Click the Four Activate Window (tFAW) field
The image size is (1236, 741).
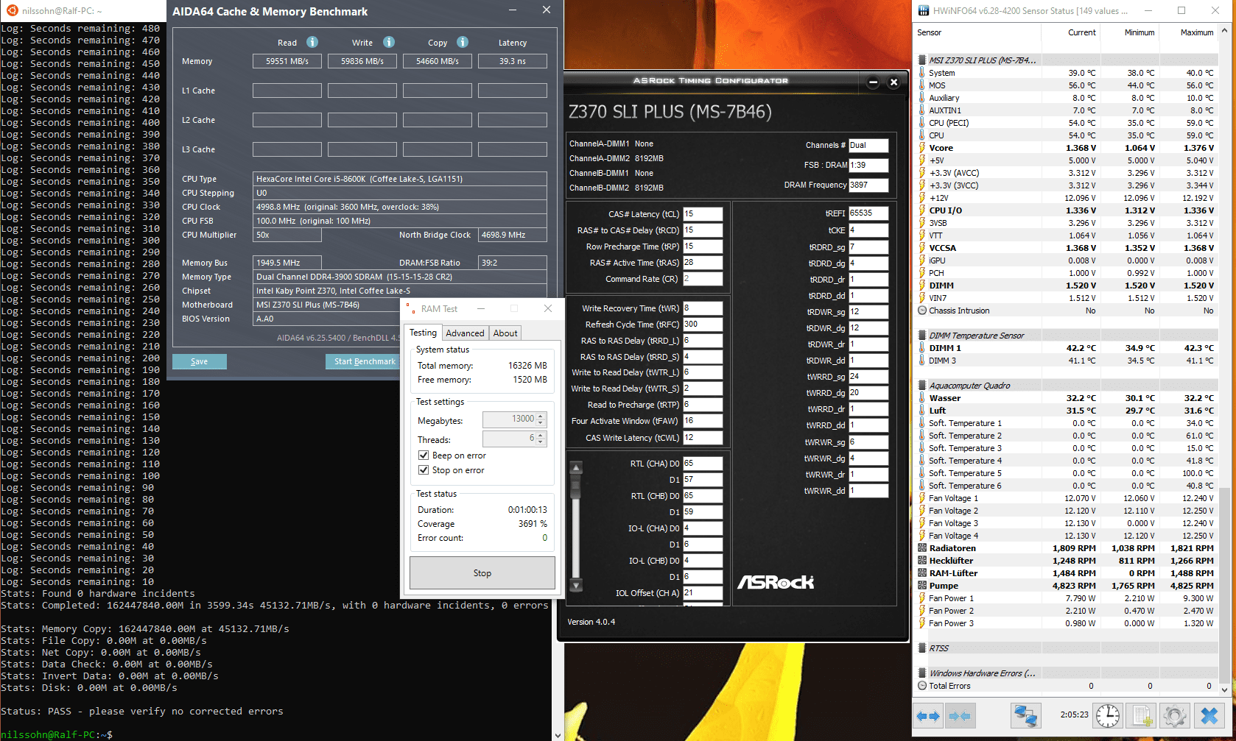703,422
